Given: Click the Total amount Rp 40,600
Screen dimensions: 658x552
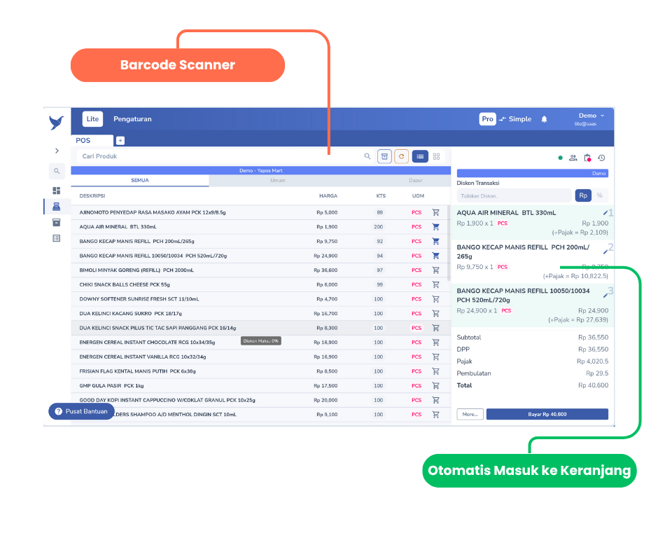Looking at the screenshot, I should [593, 385].
